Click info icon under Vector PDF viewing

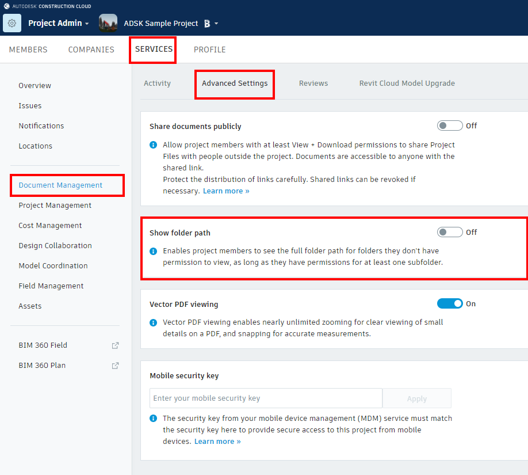point(153,322)
